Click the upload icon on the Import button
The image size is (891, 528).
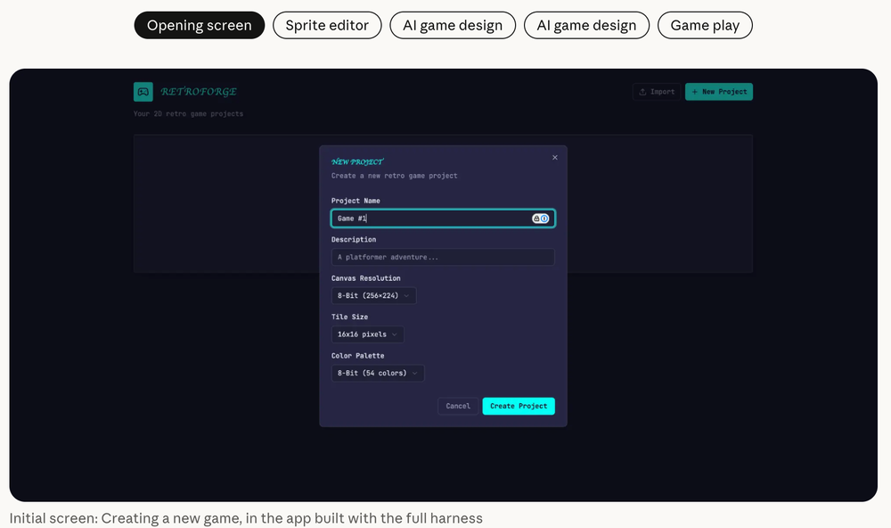pos(642,92)
